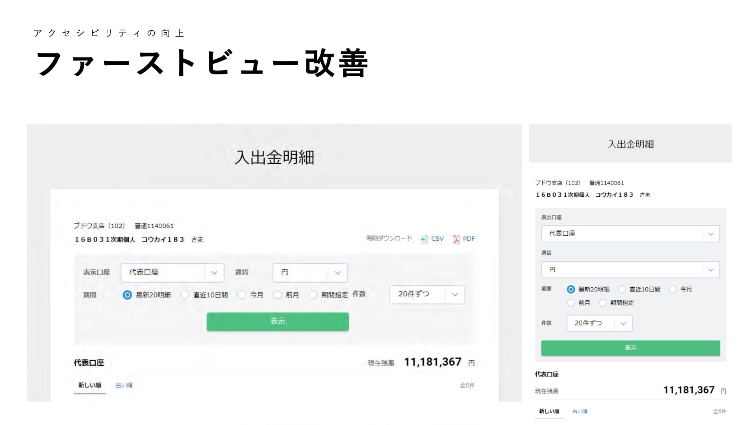This screenshot has width=756, height=425.
Task: Click the PDF download link text
Action: click(x=469, y=239)
